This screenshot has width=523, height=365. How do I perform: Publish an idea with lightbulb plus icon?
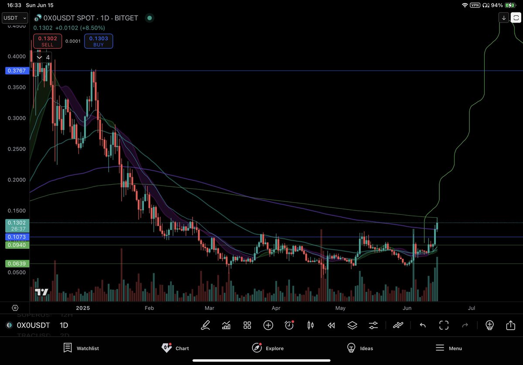[489, 325]
